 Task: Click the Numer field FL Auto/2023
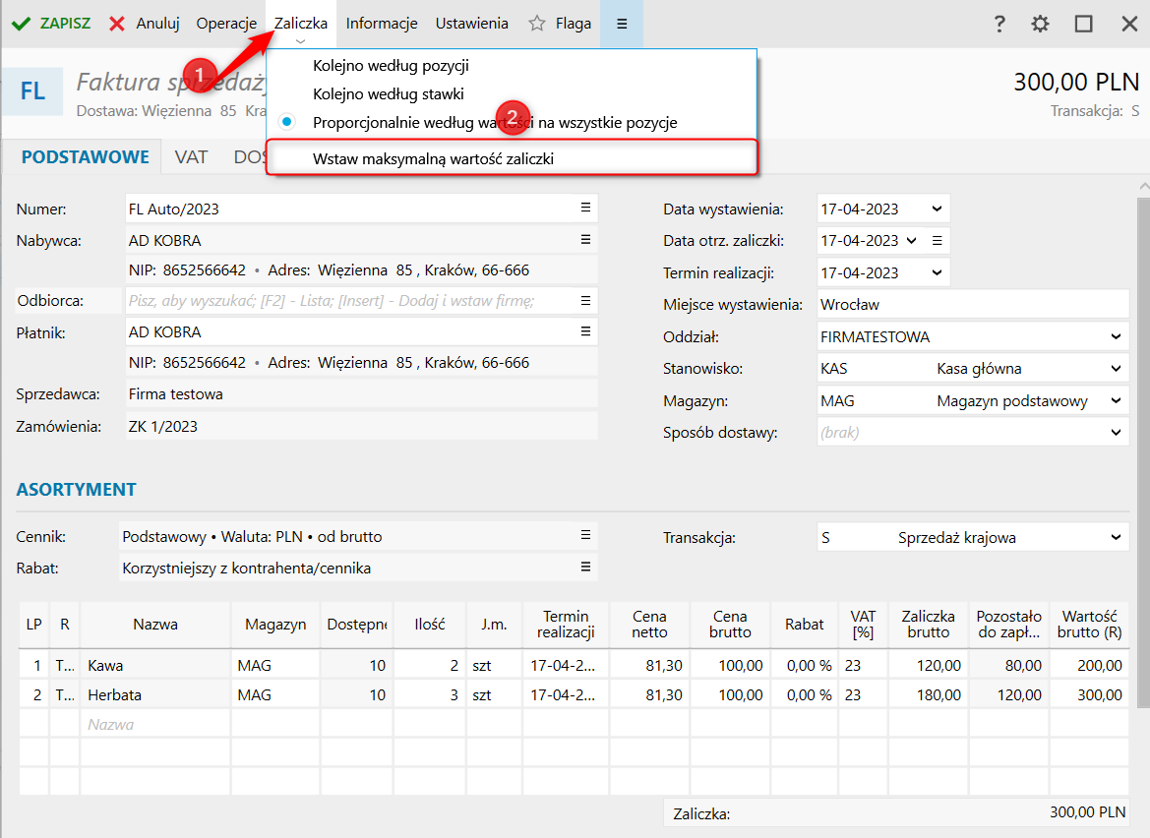click(x=350, y=209)
